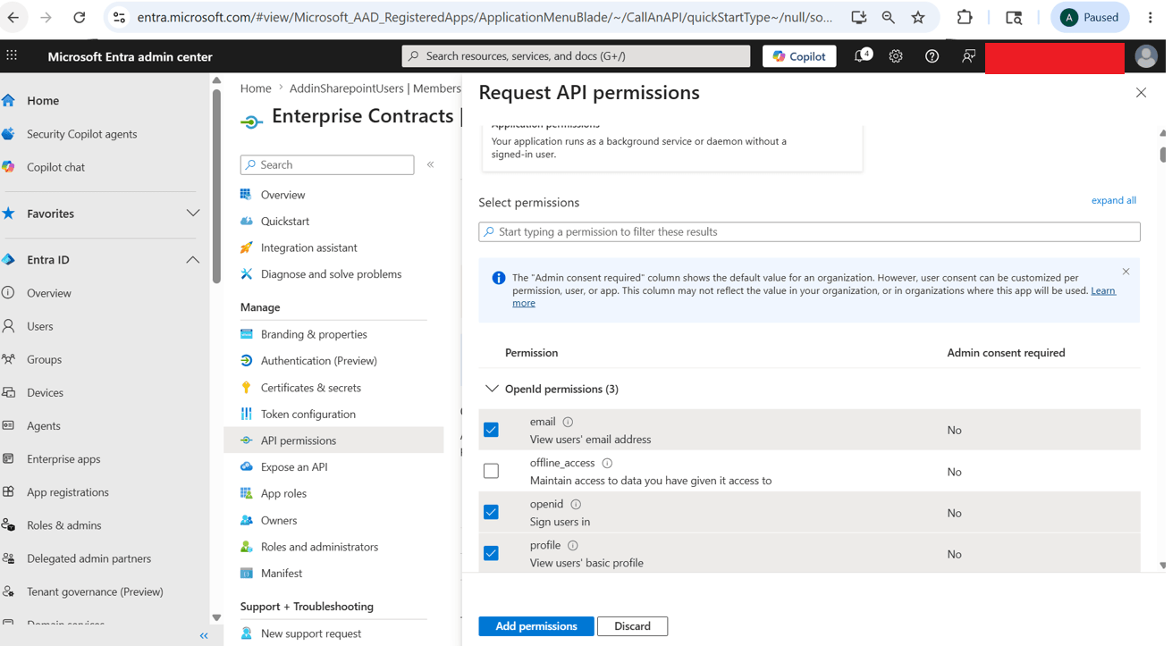This screenshot has width=1172, height=654.
Task: Click the Owners people icon
Action: tap(248, 521)
